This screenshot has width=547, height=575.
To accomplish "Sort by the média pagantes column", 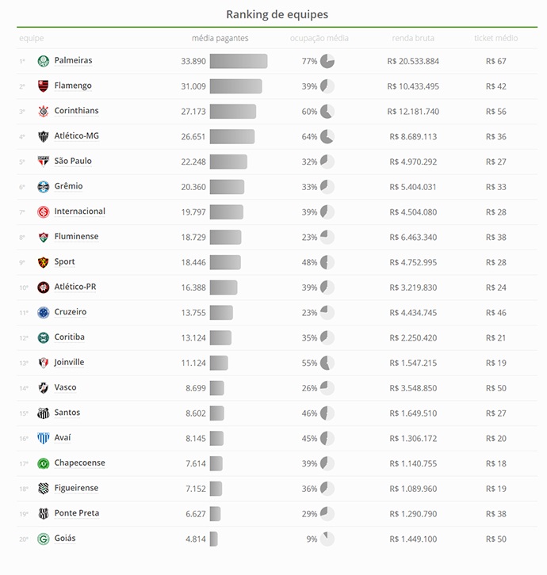I will click(x=220, y=38).
